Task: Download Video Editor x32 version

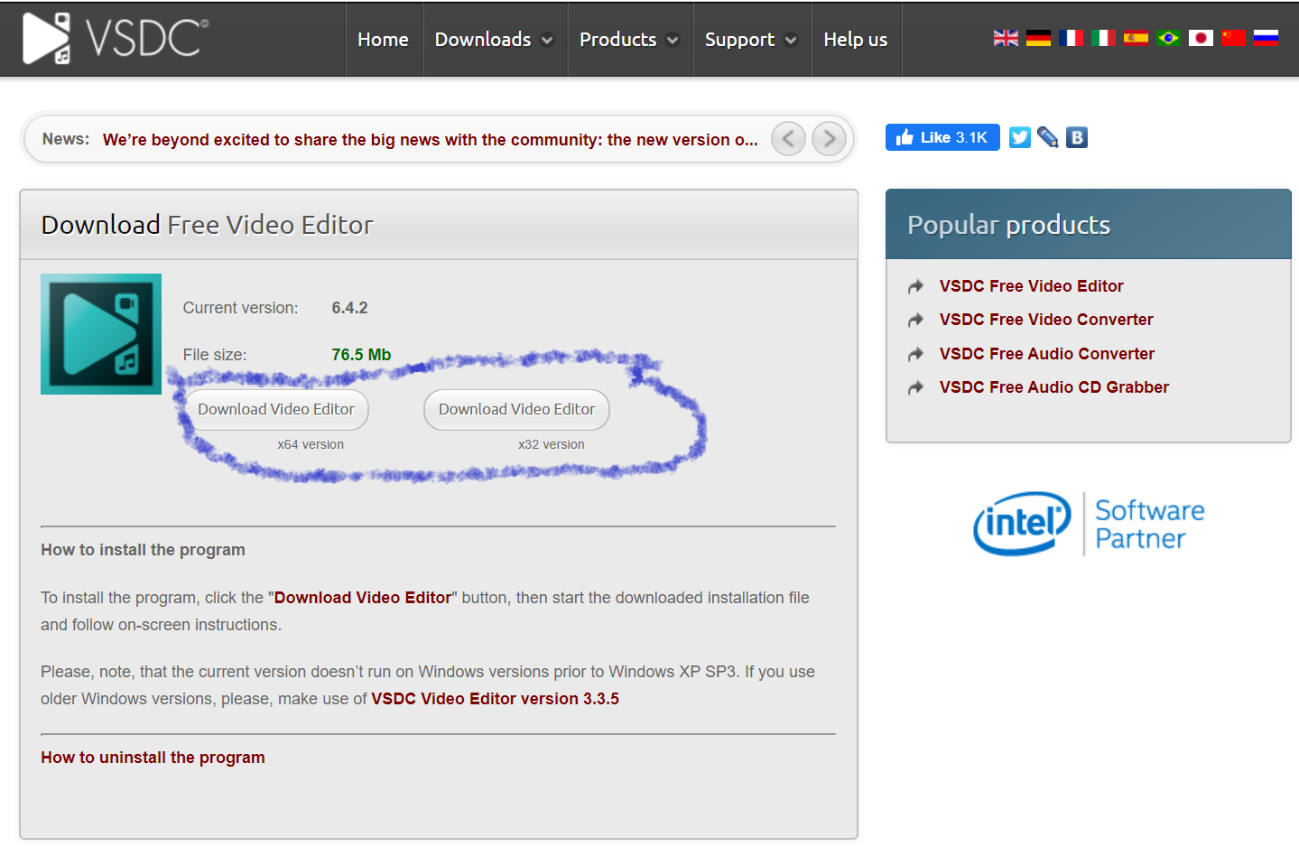Action: (516, 410)
